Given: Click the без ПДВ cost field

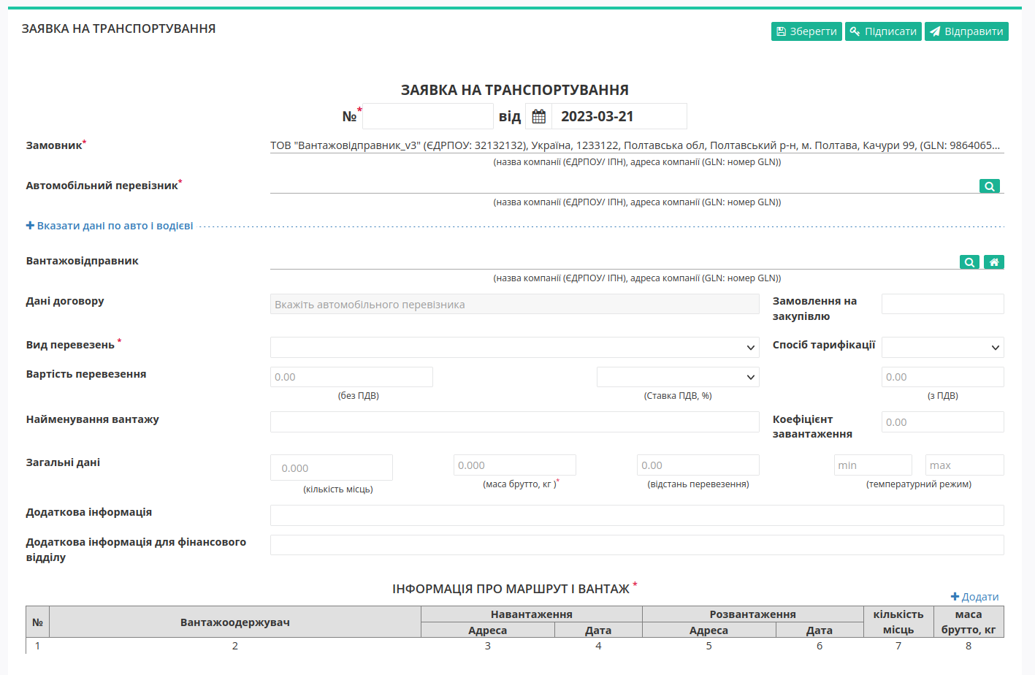Looking at the screenshot, I should pyautogui.click(x=351, y=377).
